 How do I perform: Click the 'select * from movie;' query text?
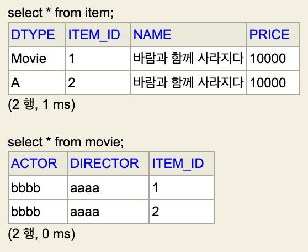click(x=66, y=142)
